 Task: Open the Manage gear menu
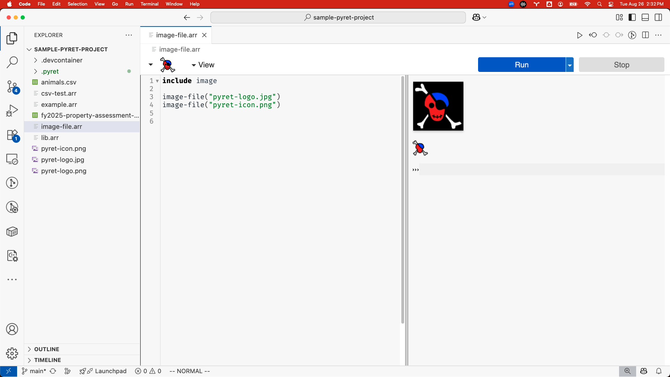pos(12,353)
